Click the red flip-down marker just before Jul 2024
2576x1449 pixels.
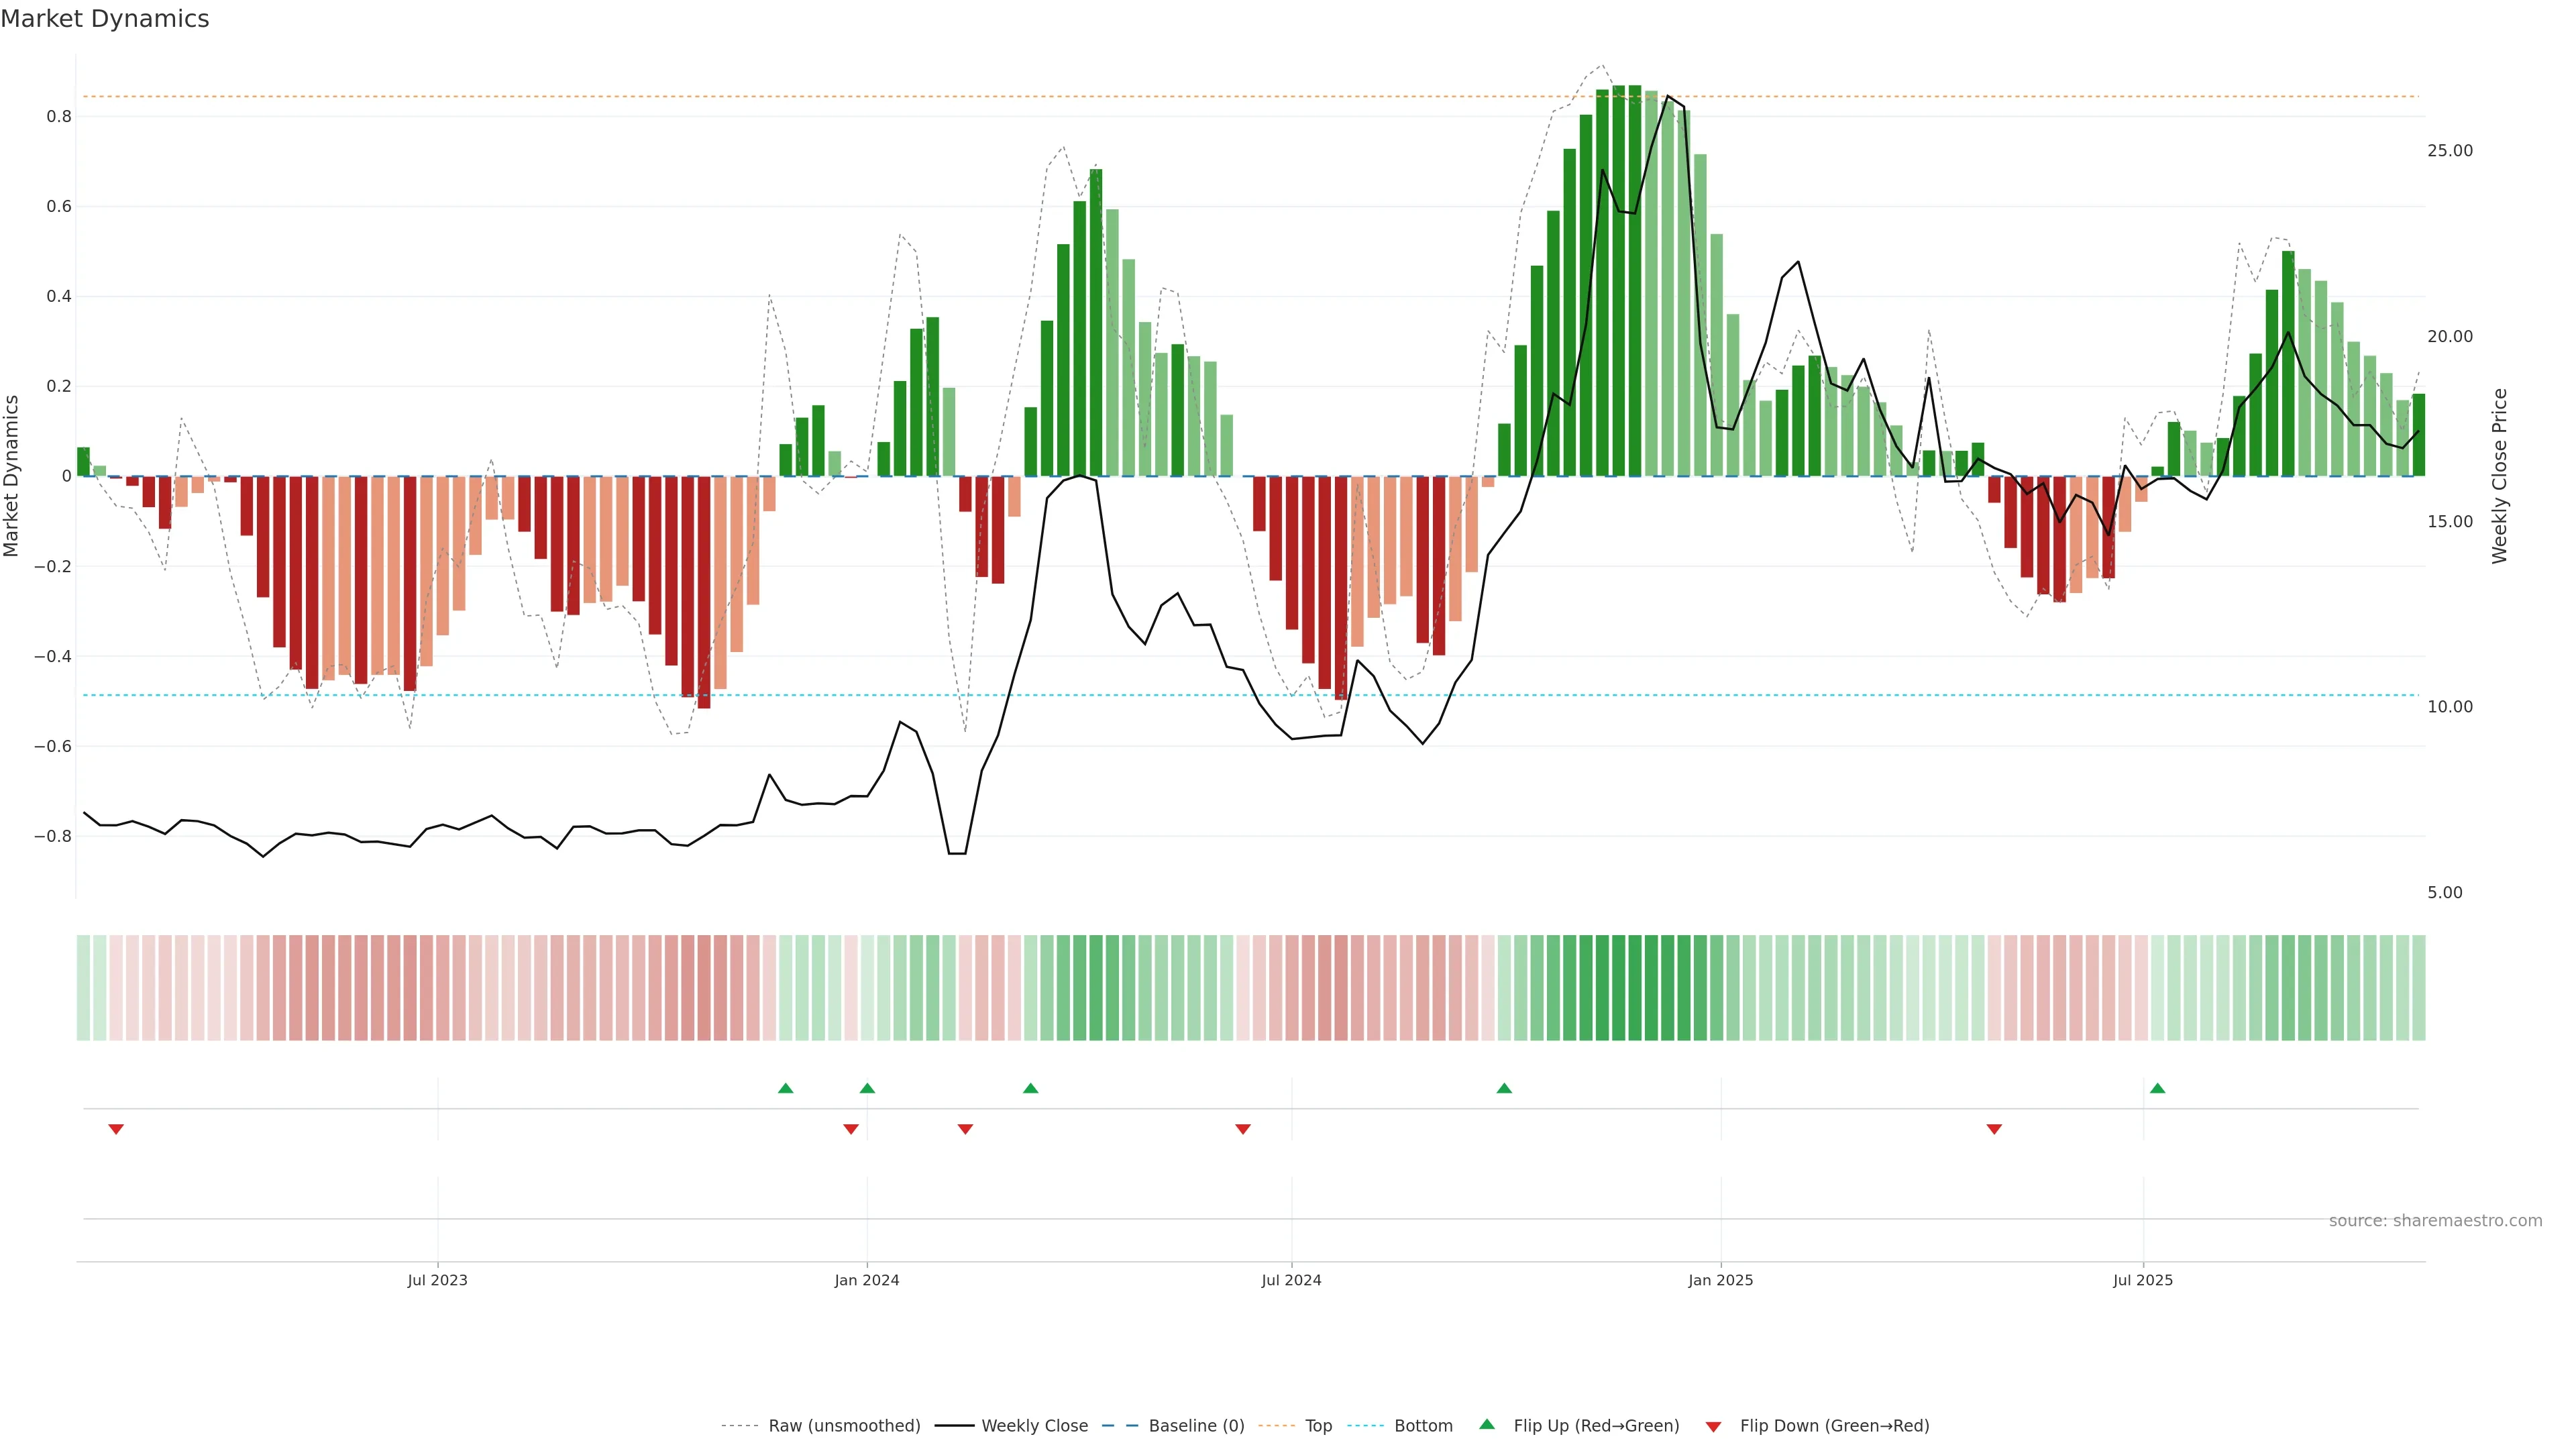pyautogui.click(x=1243, y=1129)
